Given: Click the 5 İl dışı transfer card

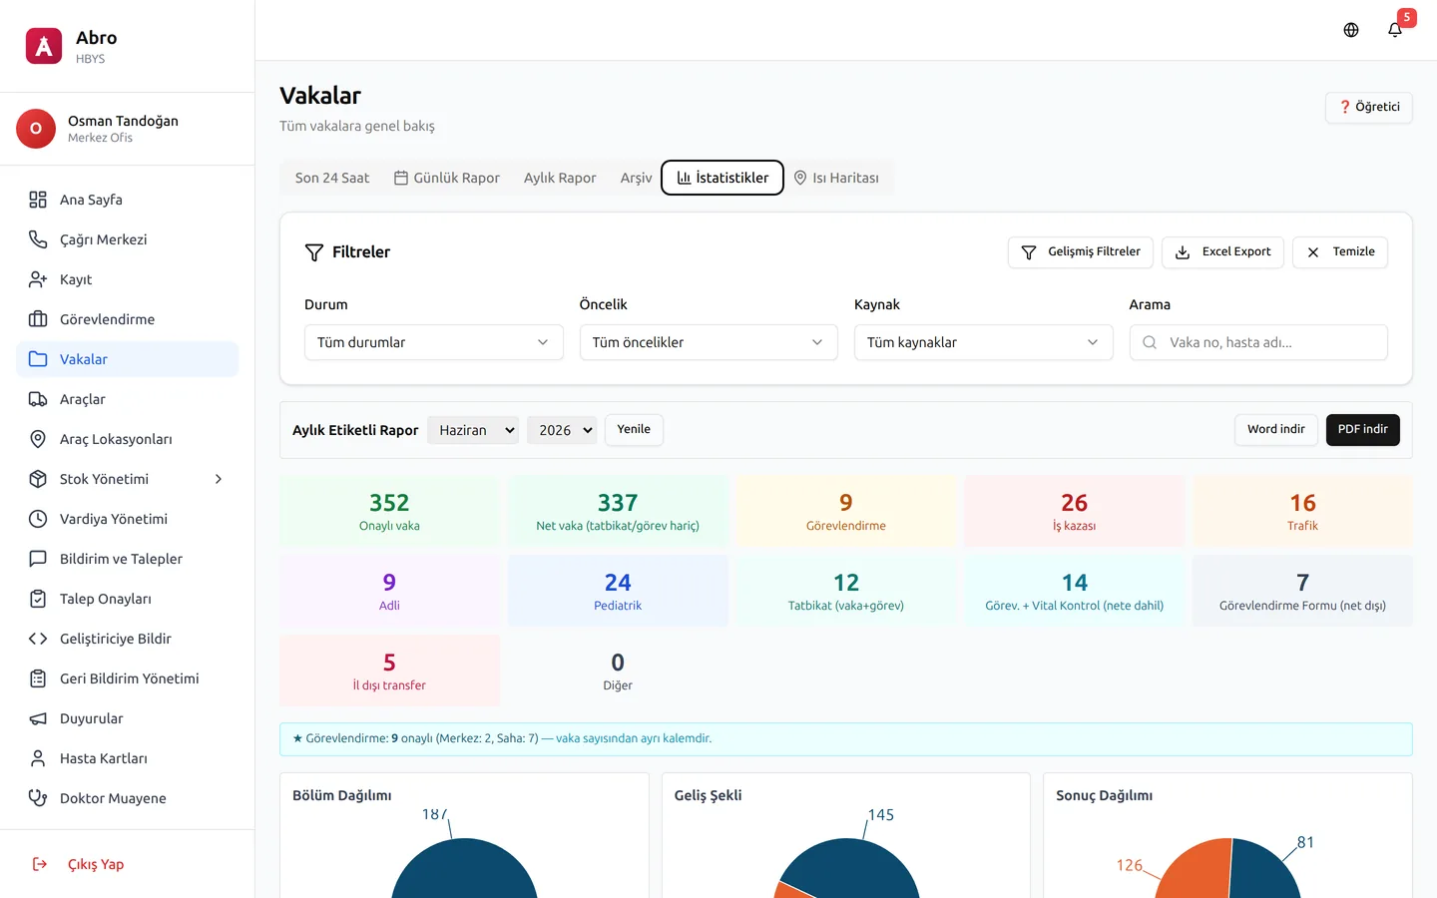Looking at the screenshot, I should [x=389, y=671].
